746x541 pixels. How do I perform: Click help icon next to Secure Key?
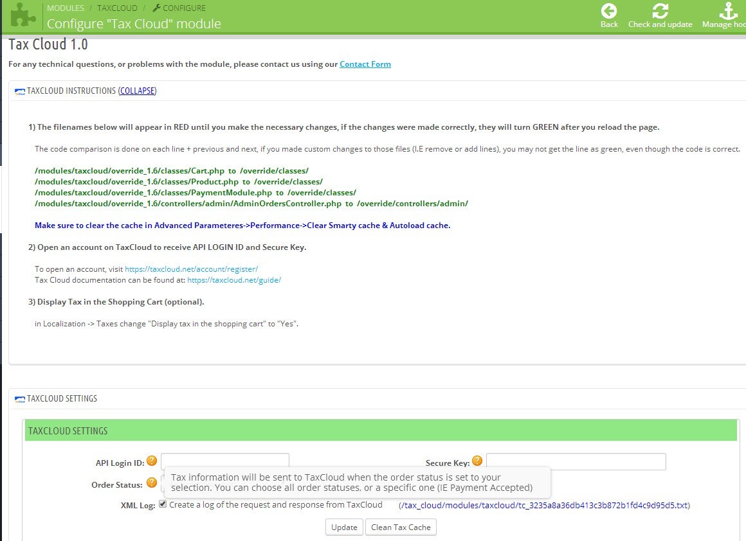click(477, 461)
